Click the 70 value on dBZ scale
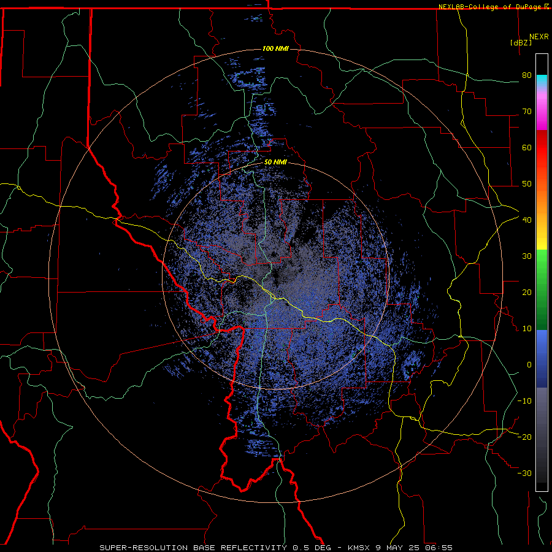Image resolution: width=552 pixels, height=552 pixels. (527, 111)
